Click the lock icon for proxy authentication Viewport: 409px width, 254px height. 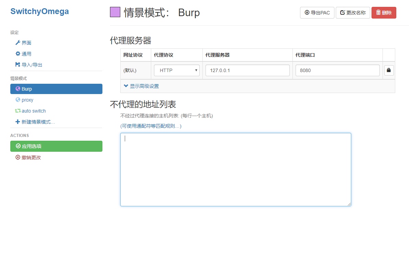click(x=389, y=70)
